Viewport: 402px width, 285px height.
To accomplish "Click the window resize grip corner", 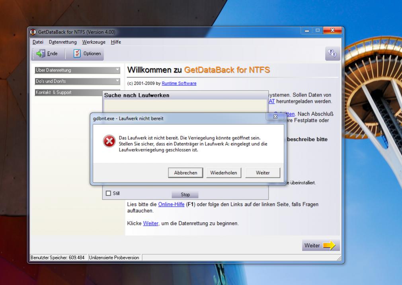I will pos(339,258).
